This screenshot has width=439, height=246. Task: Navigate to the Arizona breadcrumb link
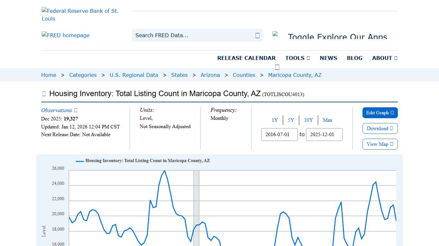210,75
